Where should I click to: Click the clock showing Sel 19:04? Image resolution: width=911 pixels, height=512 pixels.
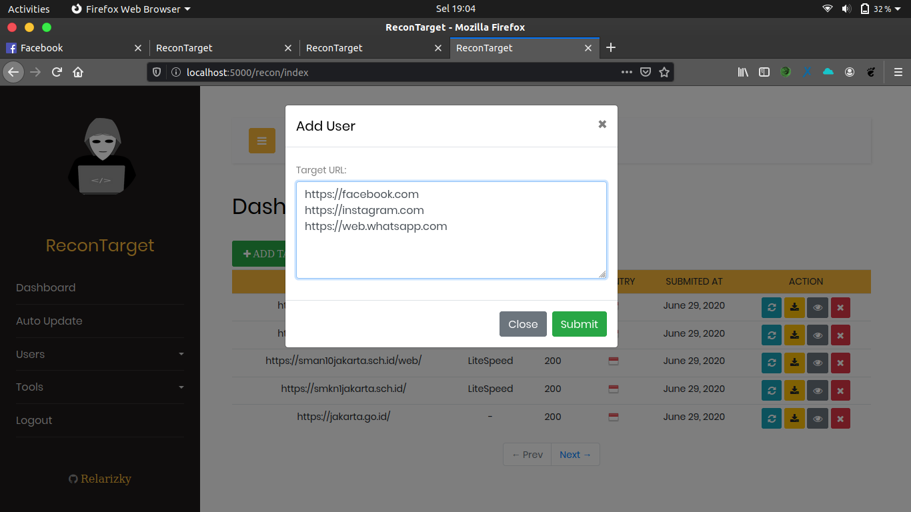[455, 9]
